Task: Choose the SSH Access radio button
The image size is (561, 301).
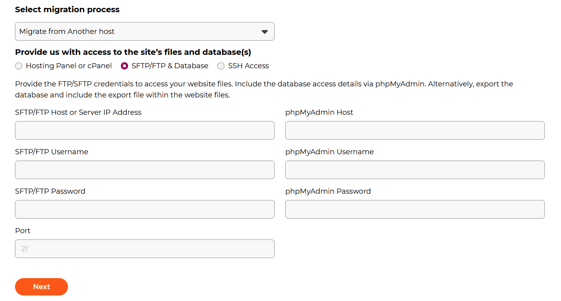Action: click(221, 66)
